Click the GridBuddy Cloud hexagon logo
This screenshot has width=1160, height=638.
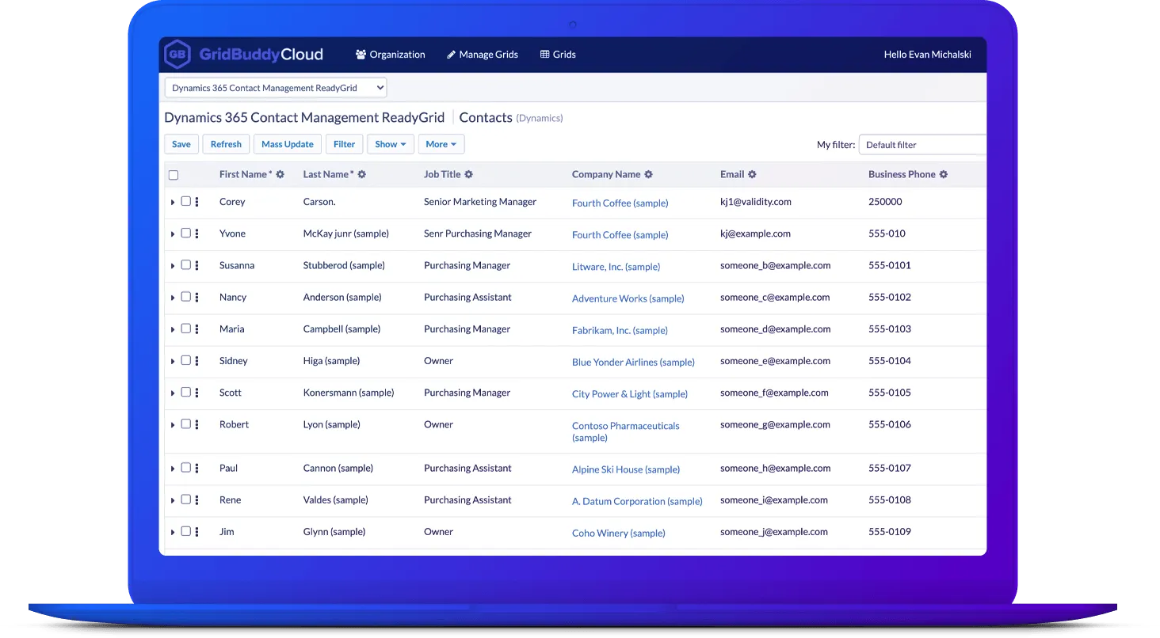coord(176,54)
